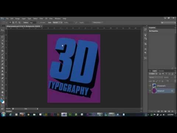This screenshot has width=177, height=133.
Task: Select the Move tool
Action: (x=2, y=30)
